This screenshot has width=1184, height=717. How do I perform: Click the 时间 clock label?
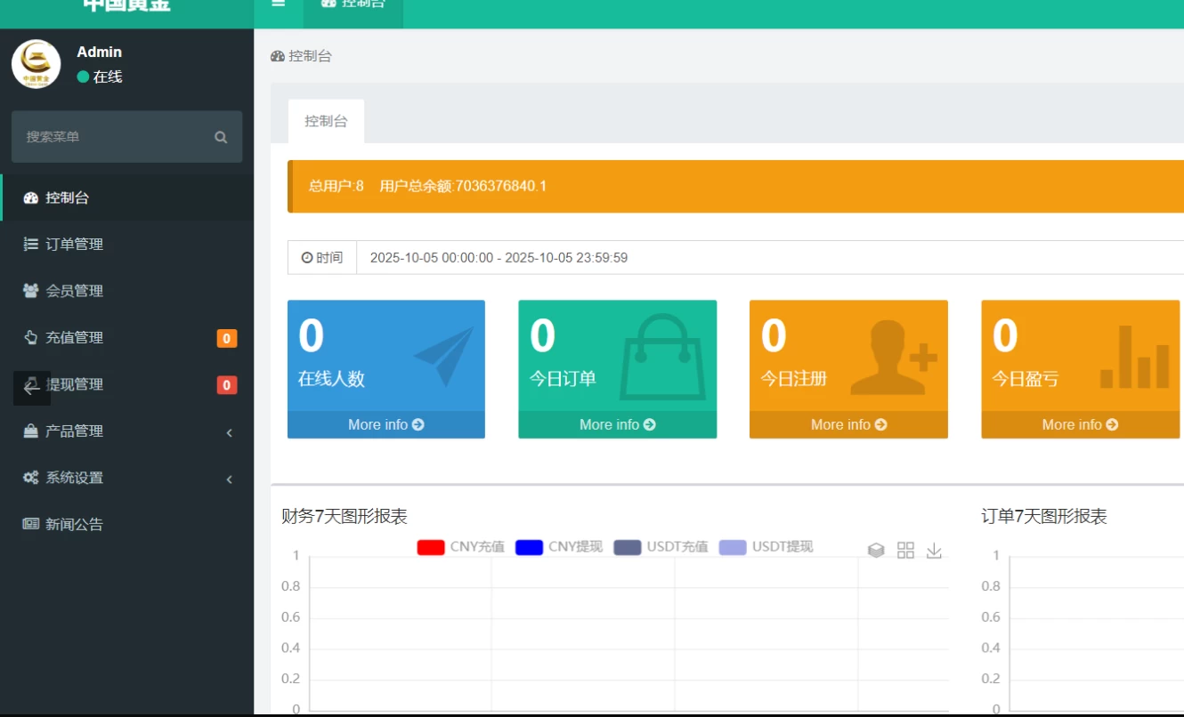(322, 257)
